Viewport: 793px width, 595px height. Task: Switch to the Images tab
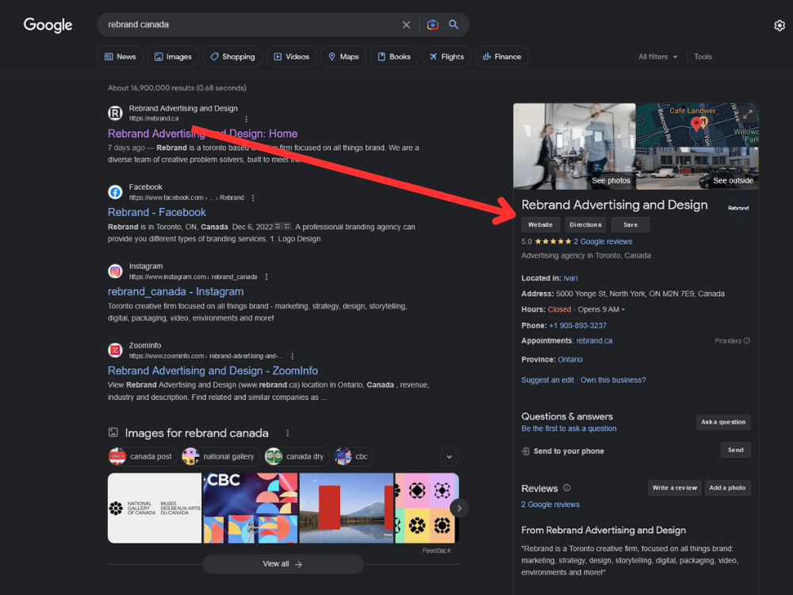point(173,56)
